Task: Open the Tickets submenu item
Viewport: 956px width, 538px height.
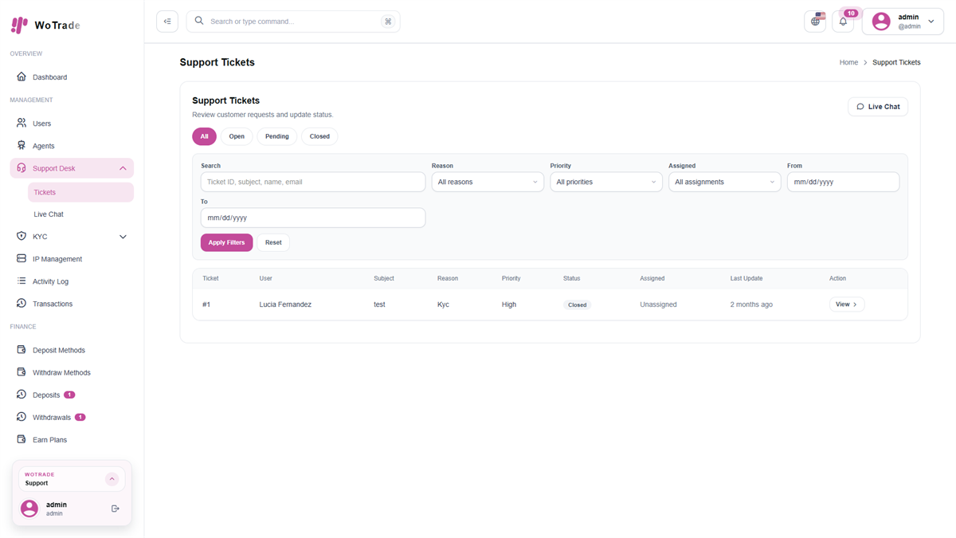Action: pyautogui.click(x=80, y=192)
